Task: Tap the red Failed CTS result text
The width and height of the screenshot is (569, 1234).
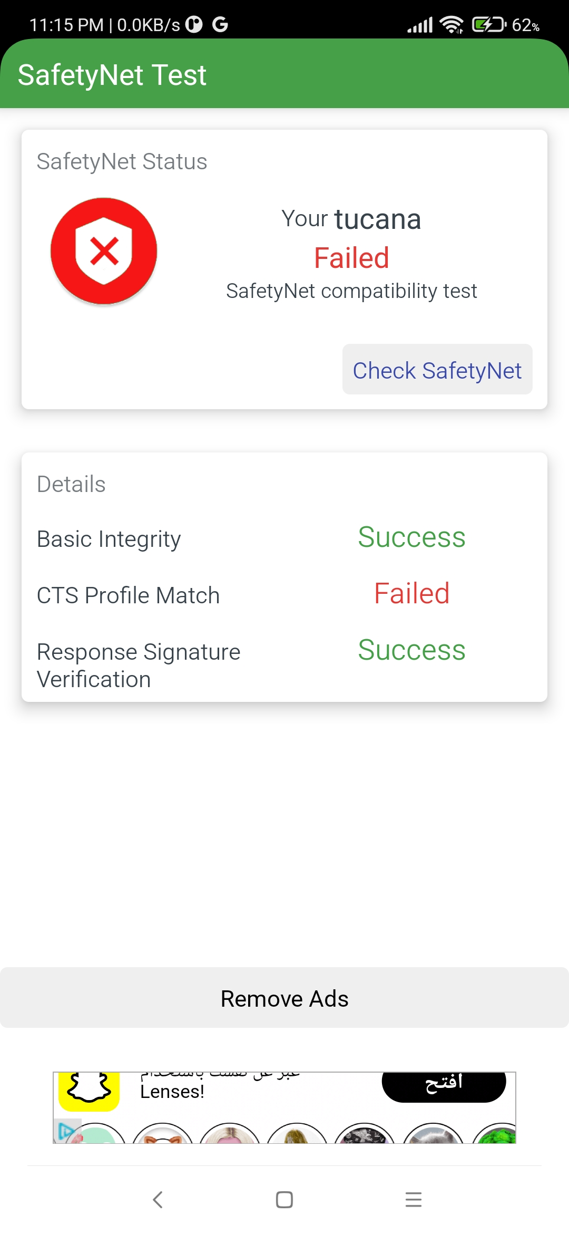Action: [411, 593]
